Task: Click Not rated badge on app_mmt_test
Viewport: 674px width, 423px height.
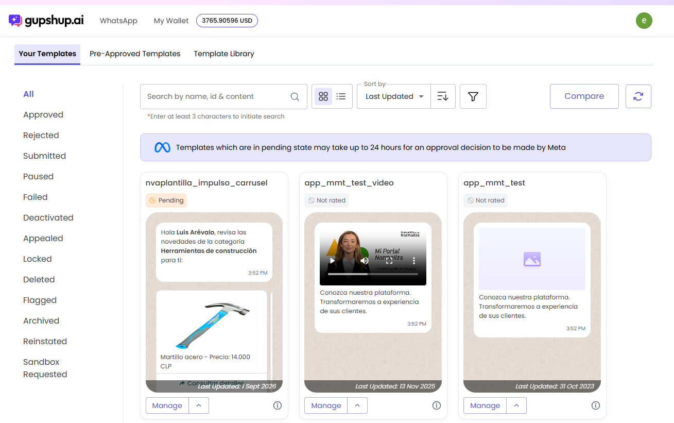Action: pyautogui.click(x=486, y=200)
